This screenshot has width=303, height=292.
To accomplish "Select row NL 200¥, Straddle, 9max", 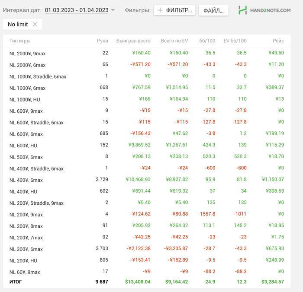I will coord(147,203).
